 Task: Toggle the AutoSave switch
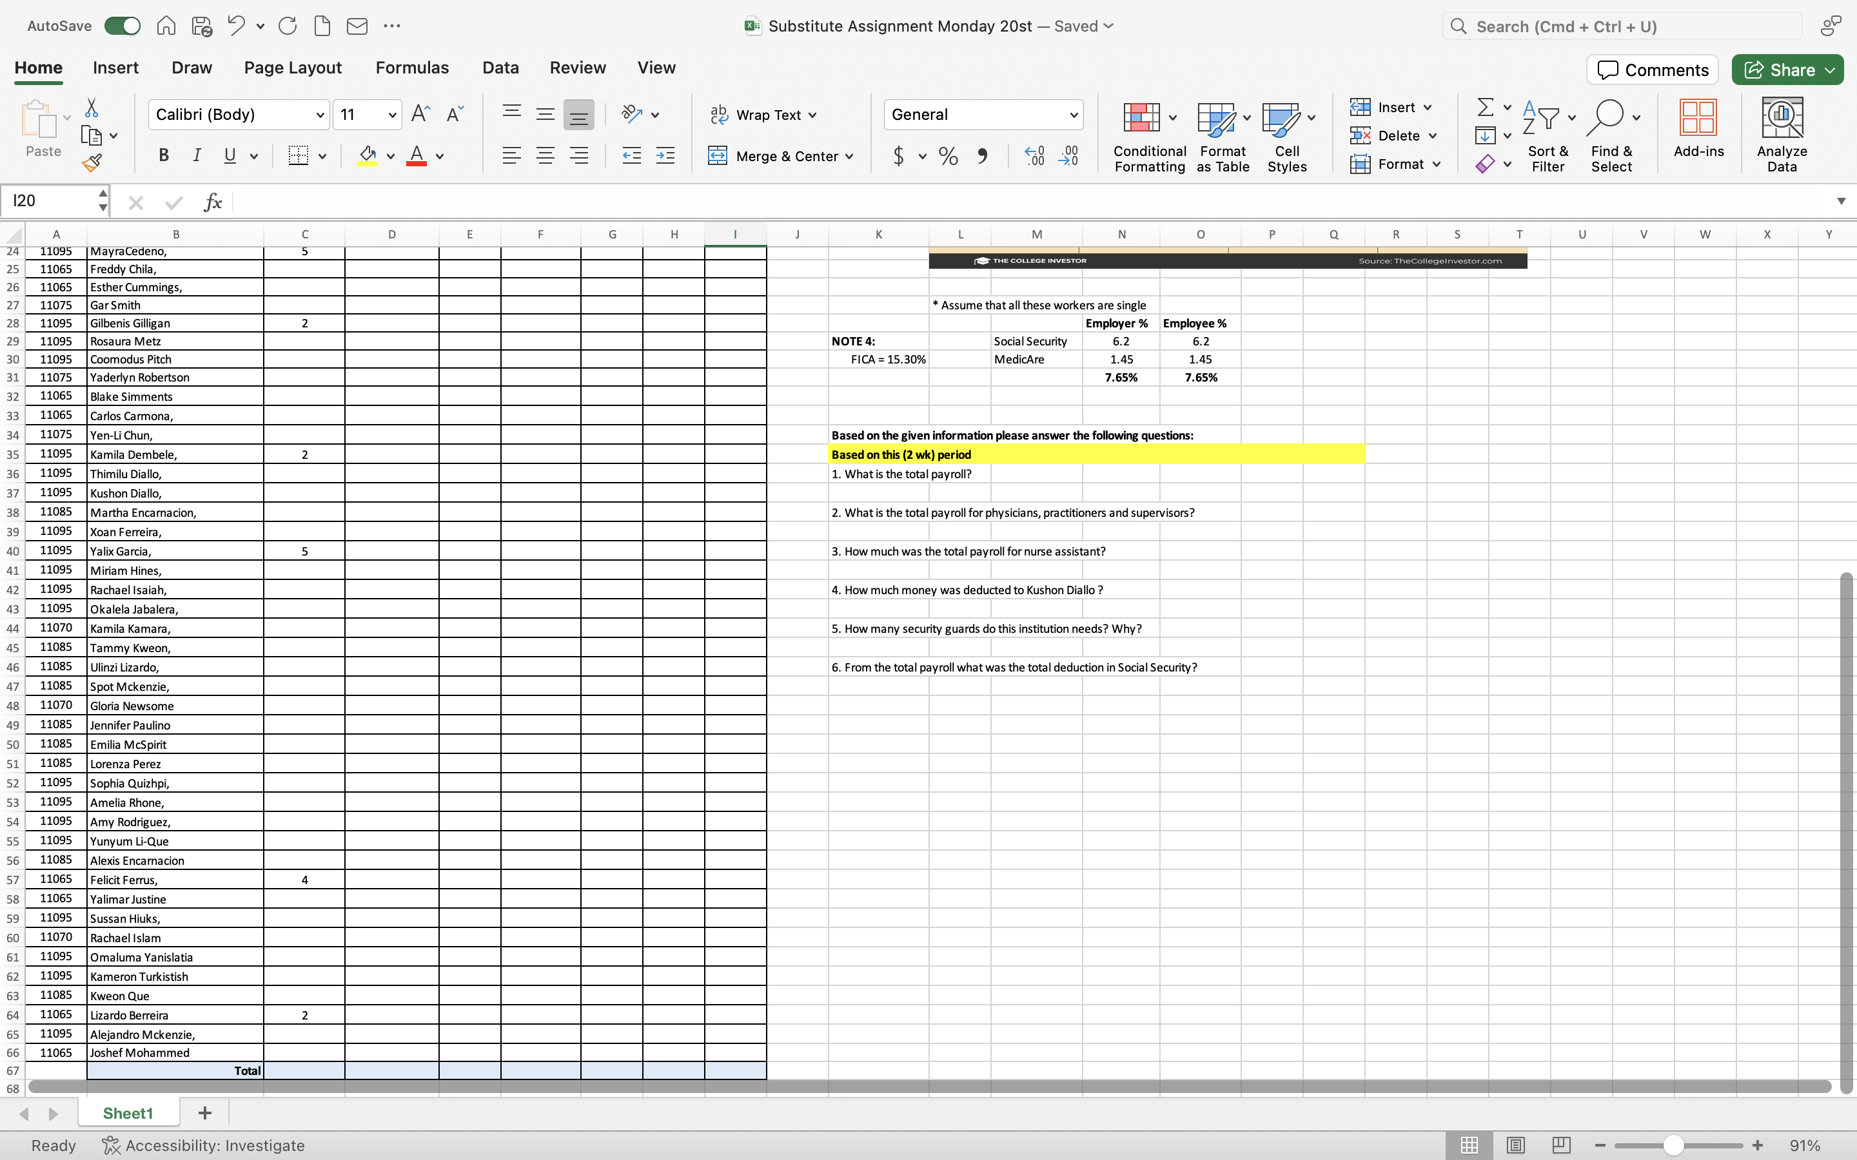123,26
